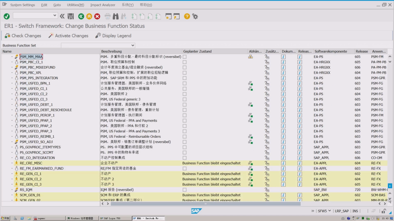
Task: Click additional info icon for RS_IQM
Action: 267,190
